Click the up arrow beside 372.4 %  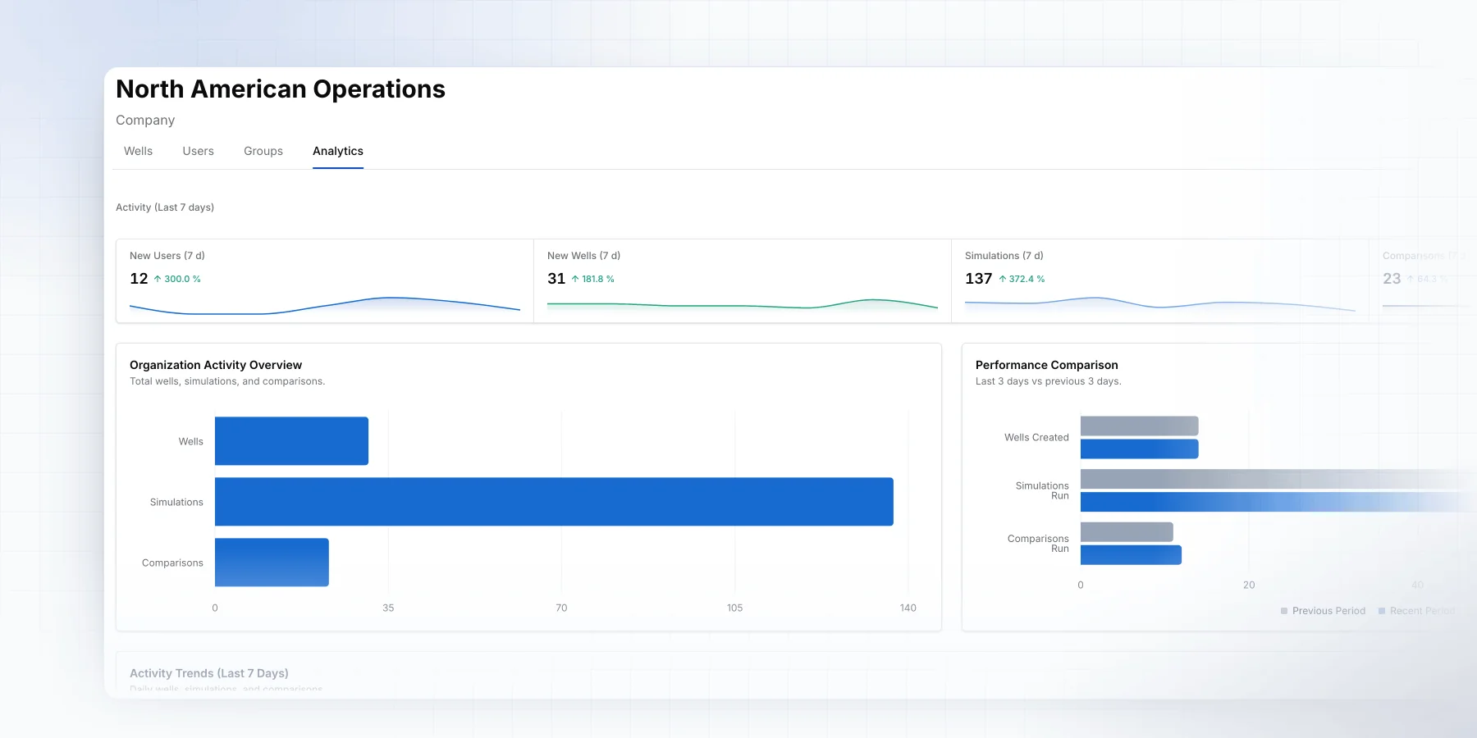[x=1002, y=279]
